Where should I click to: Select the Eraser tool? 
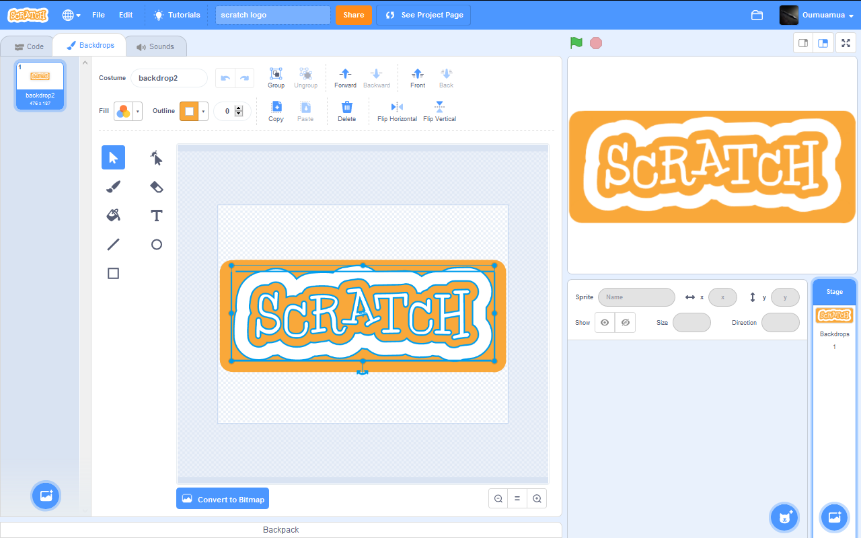[x=156, y=187]
